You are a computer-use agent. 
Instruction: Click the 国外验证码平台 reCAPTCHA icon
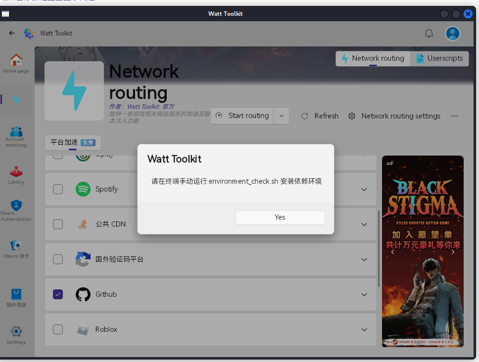click(x=83, y=259)
